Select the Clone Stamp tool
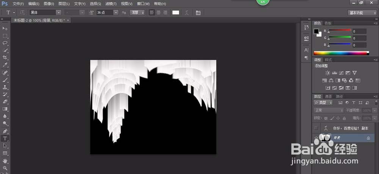Screen dimensions: 379x174 [x=5, y=87]
